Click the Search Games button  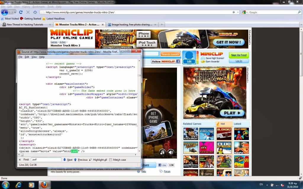(x=170, y=54)
